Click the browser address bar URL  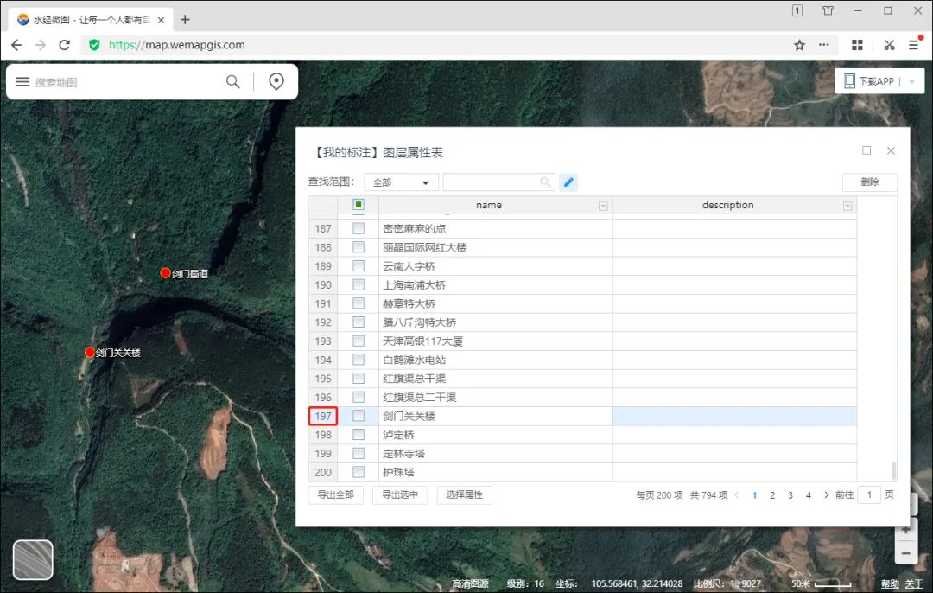(177, 45)
